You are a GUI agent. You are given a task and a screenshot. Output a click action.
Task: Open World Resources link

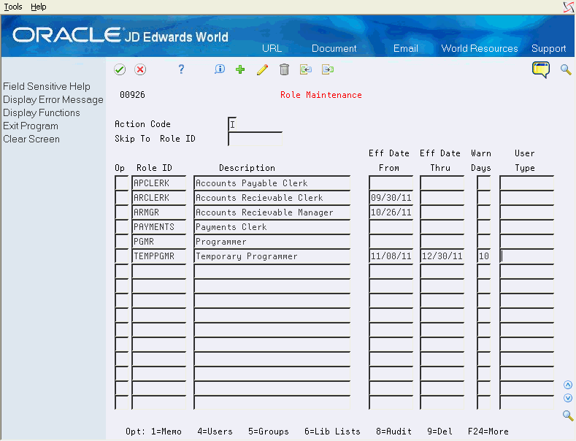coord(480,48)
